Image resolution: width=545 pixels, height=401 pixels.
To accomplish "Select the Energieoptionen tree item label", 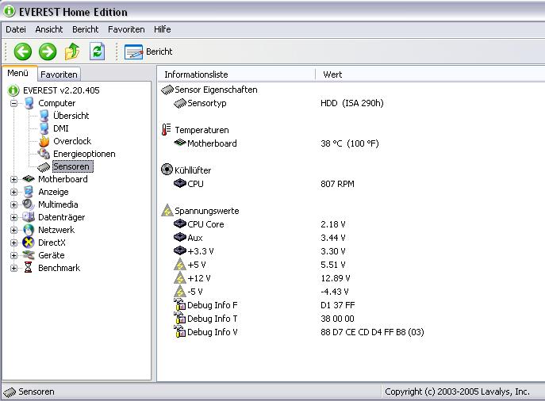I will [x=84, y=154].
